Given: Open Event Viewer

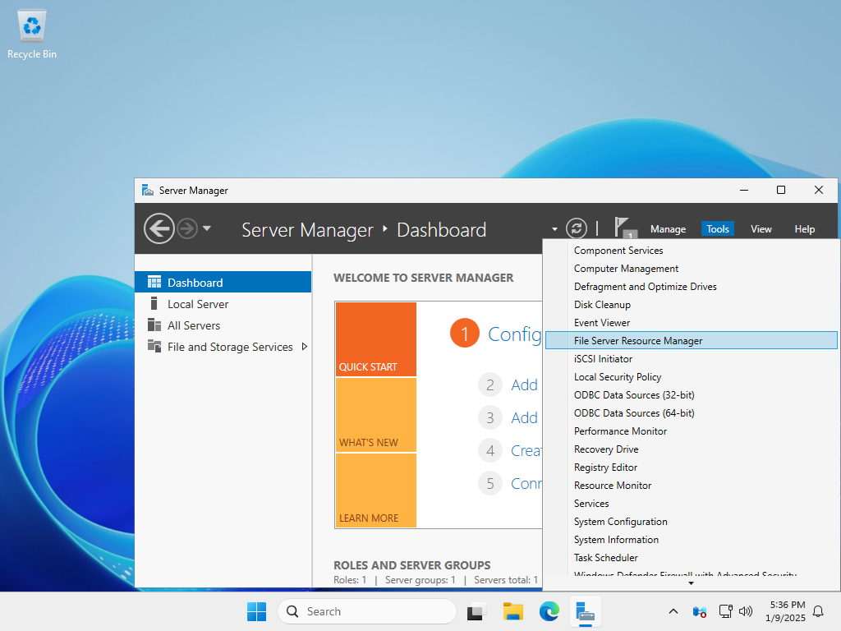Looking at the screenshot, I should (691, 322).
